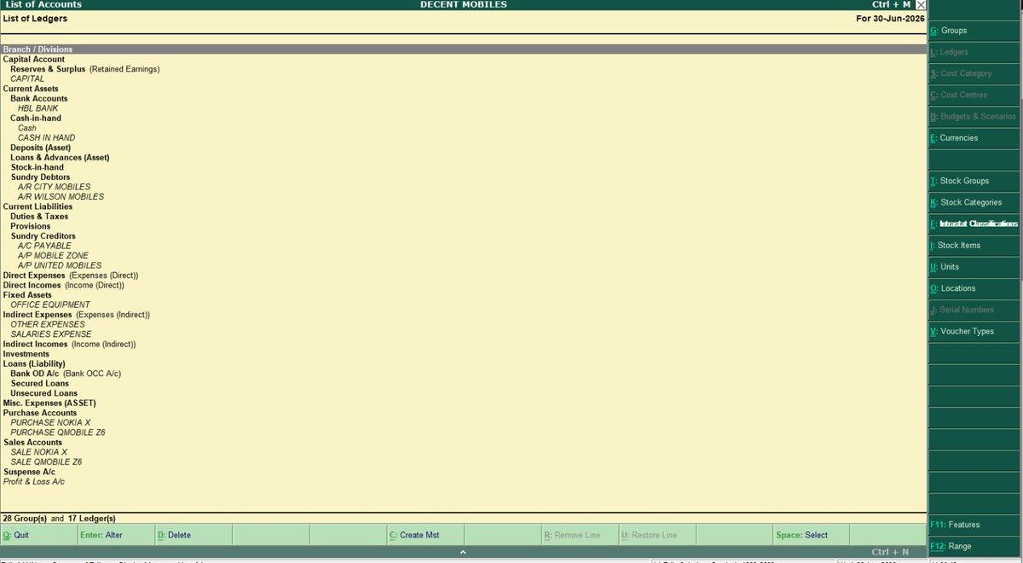Click F12 Range button
This screenshot has width=1023, height=563.
click(x=975, y=546)
